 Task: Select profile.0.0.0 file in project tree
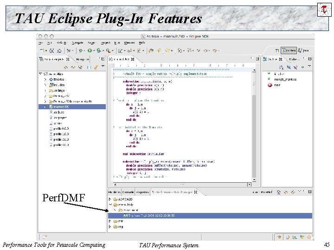pos(59,129)
